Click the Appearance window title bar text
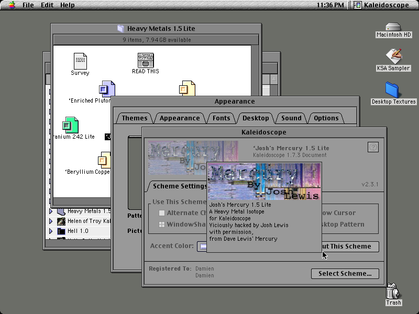Viewport: 419px width, 314px height. (x=235, y=102)
